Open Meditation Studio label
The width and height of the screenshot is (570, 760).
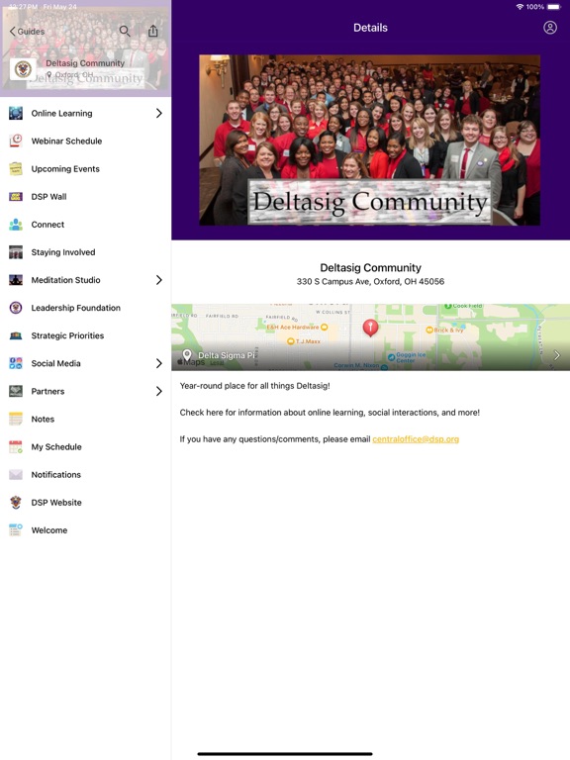[66, 280]
